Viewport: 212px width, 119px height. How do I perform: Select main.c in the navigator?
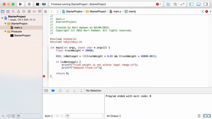21,27
